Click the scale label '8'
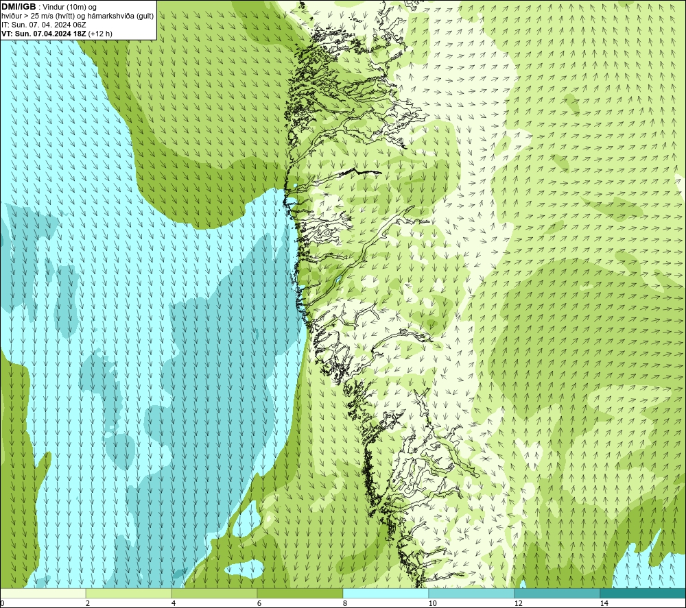 [x=345, y=603]
